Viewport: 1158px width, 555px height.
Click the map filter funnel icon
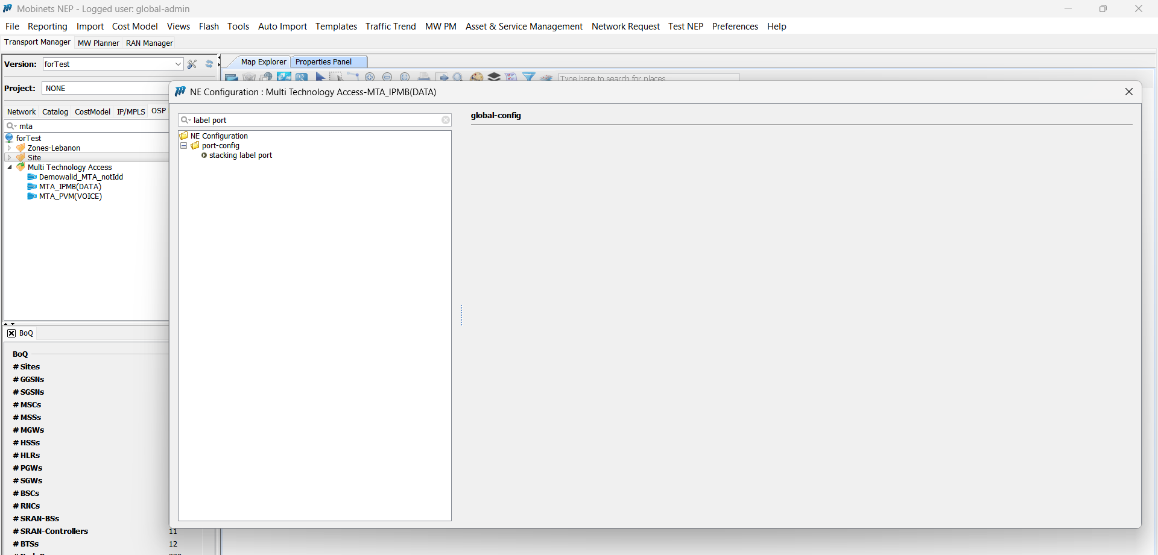click(529, 77)
